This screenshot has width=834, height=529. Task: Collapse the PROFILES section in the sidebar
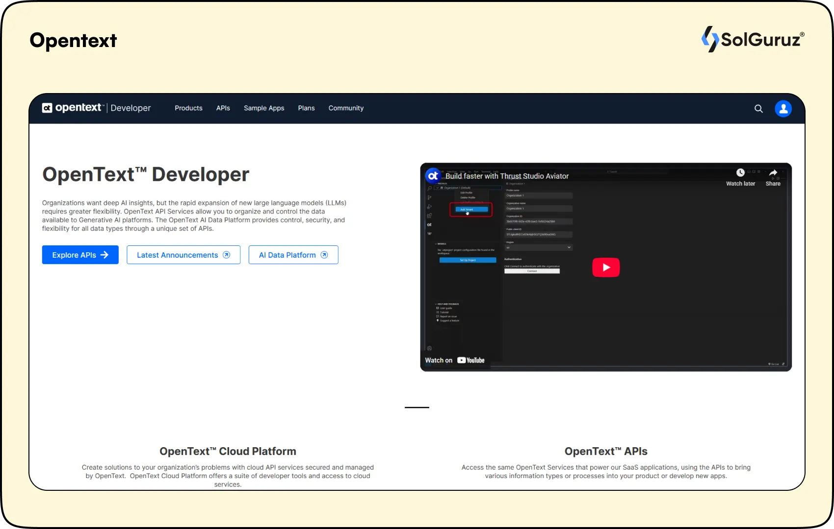pyautogui.click(x=437, y=183)
